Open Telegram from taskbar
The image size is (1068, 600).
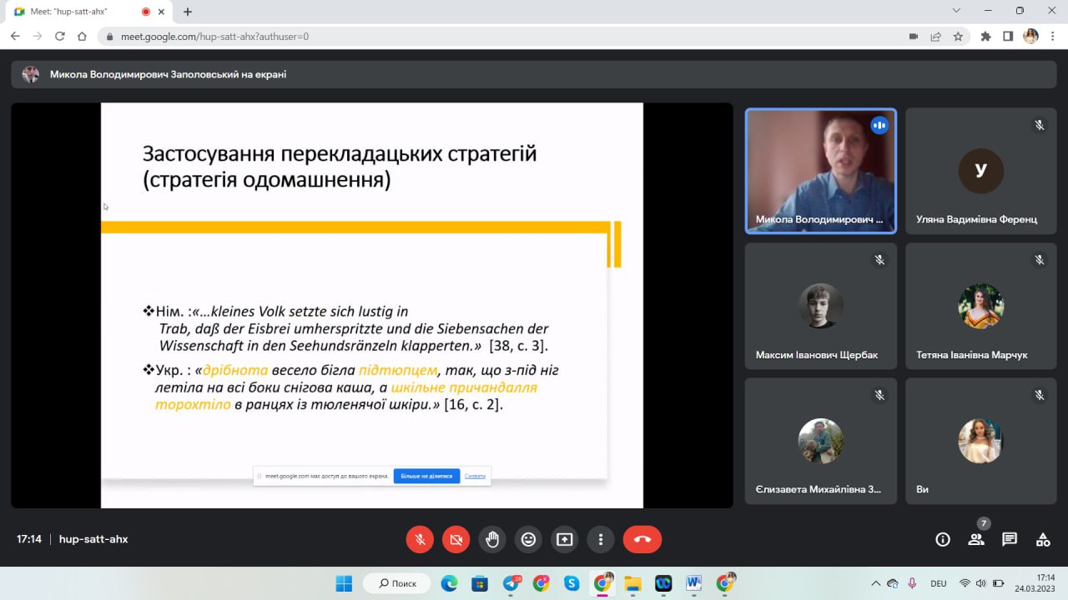click(x=511, y=583)
